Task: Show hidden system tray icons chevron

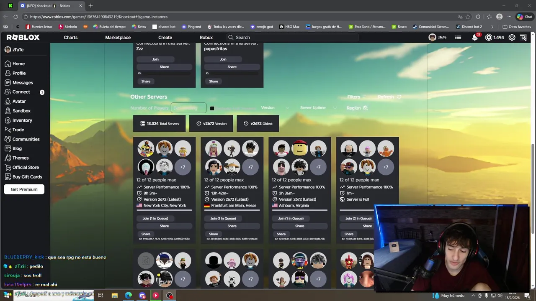Action: (474, 296)
